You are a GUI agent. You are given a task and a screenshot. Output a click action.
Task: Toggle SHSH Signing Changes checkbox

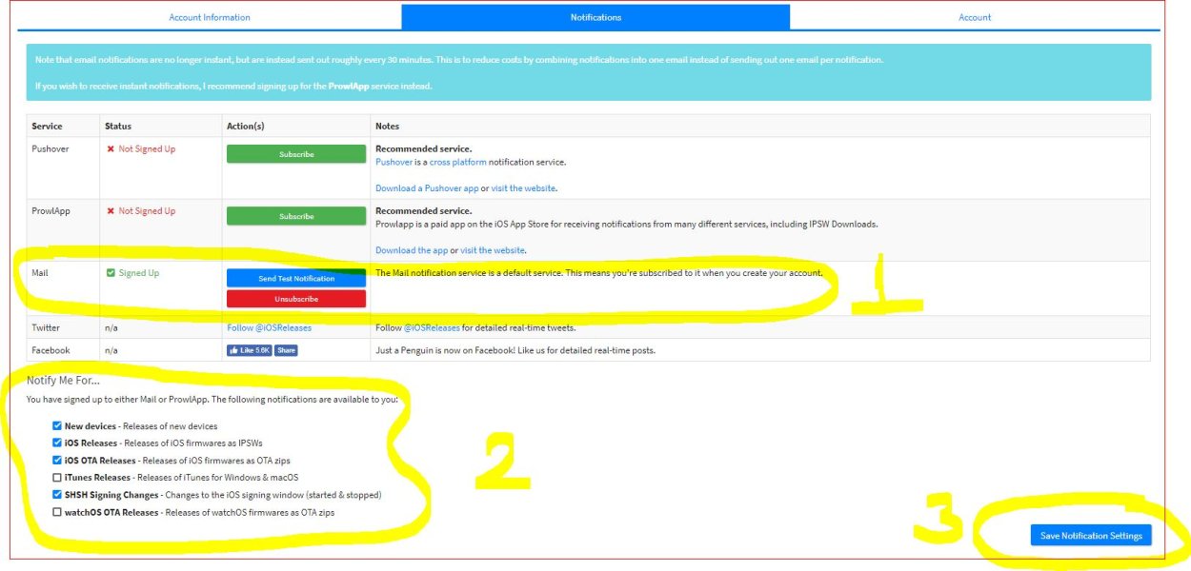click(57, 495)
